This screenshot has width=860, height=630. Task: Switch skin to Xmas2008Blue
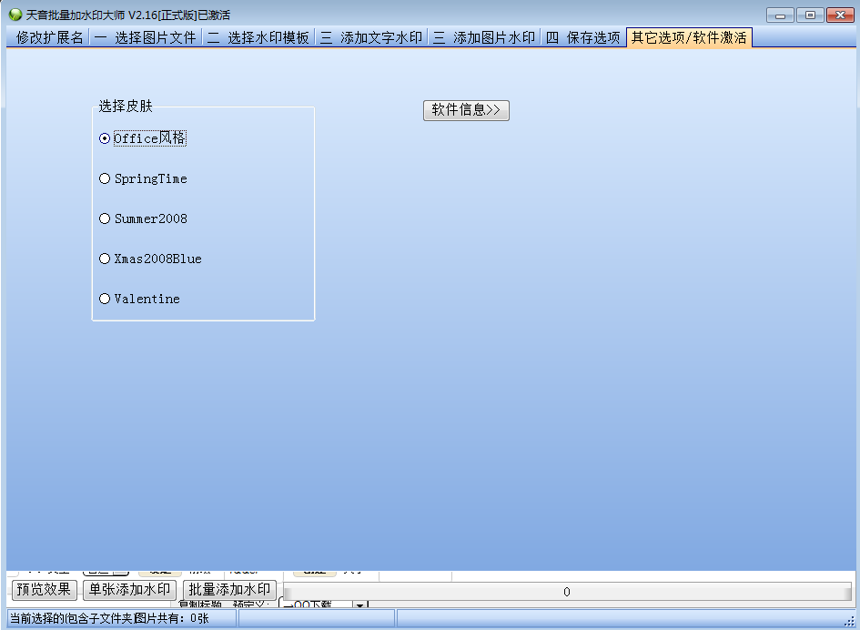pyautogui.click(x=105, y=259)
